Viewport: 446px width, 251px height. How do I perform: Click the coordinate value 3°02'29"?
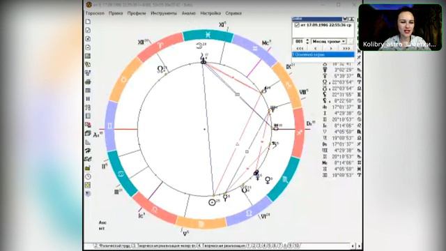pyautogui.click(x=343, y=70)
